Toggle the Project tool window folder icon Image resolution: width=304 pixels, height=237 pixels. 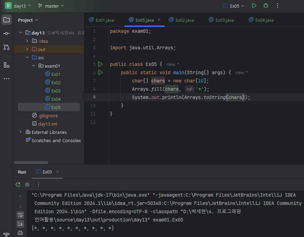tap(7, 20)
